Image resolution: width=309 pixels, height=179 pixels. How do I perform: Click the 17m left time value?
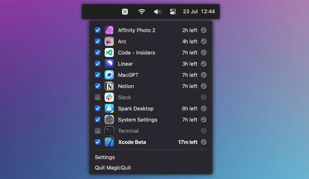(188, 142)
